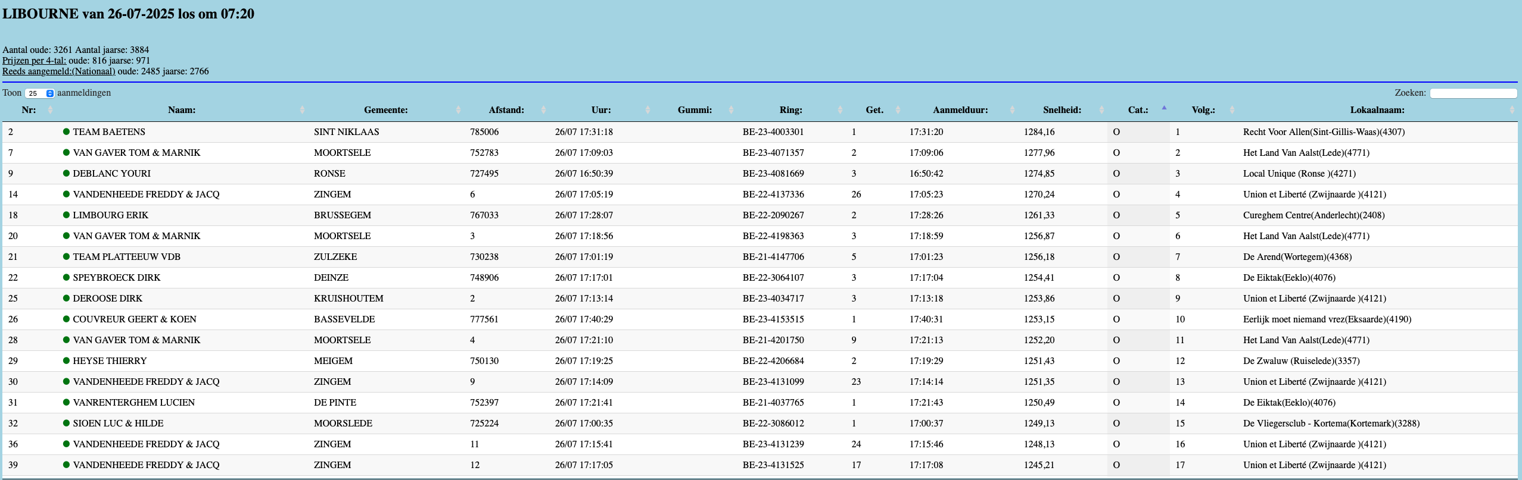Click sort arrows next to Snelheid: header
This screenshot has height=480, width=1522.
[1101, 110]
